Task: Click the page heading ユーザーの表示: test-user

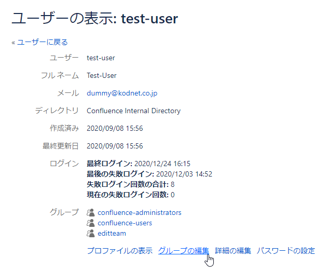Action: point(95,19)
